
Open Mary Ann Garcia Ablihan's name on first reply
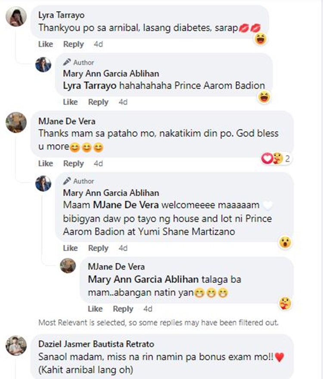111,73
